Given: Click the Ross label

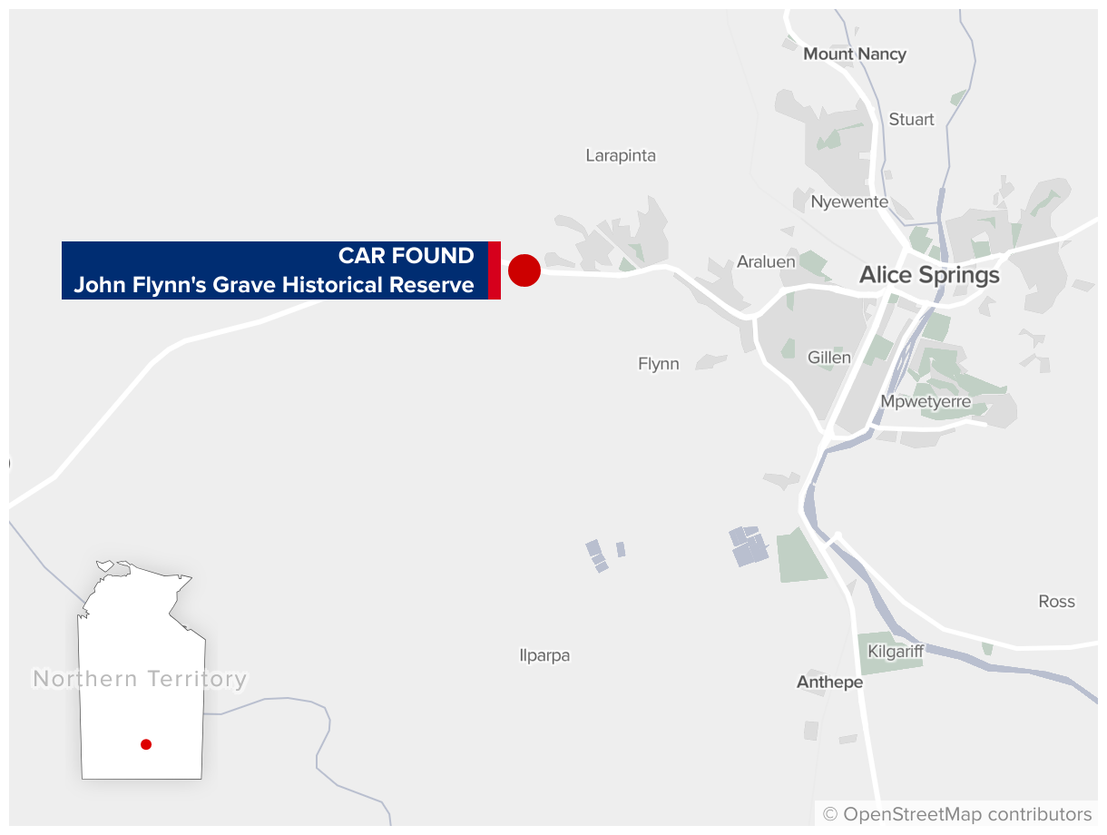Looking at the screenshot, I should click(1056, 601).
